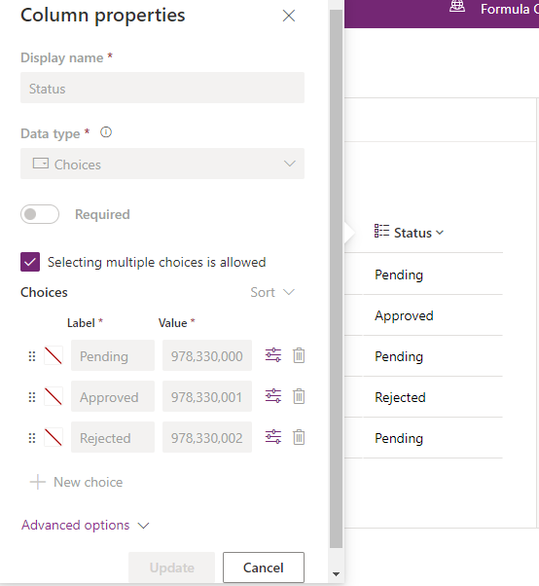Click the globe icon in purple header

pyautogui.click(x=457, y=7)
